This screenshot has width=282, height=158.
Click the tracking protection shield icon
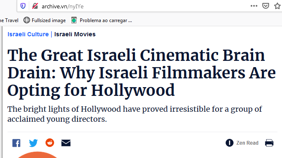pyautogui.click(x=23, y=6)
